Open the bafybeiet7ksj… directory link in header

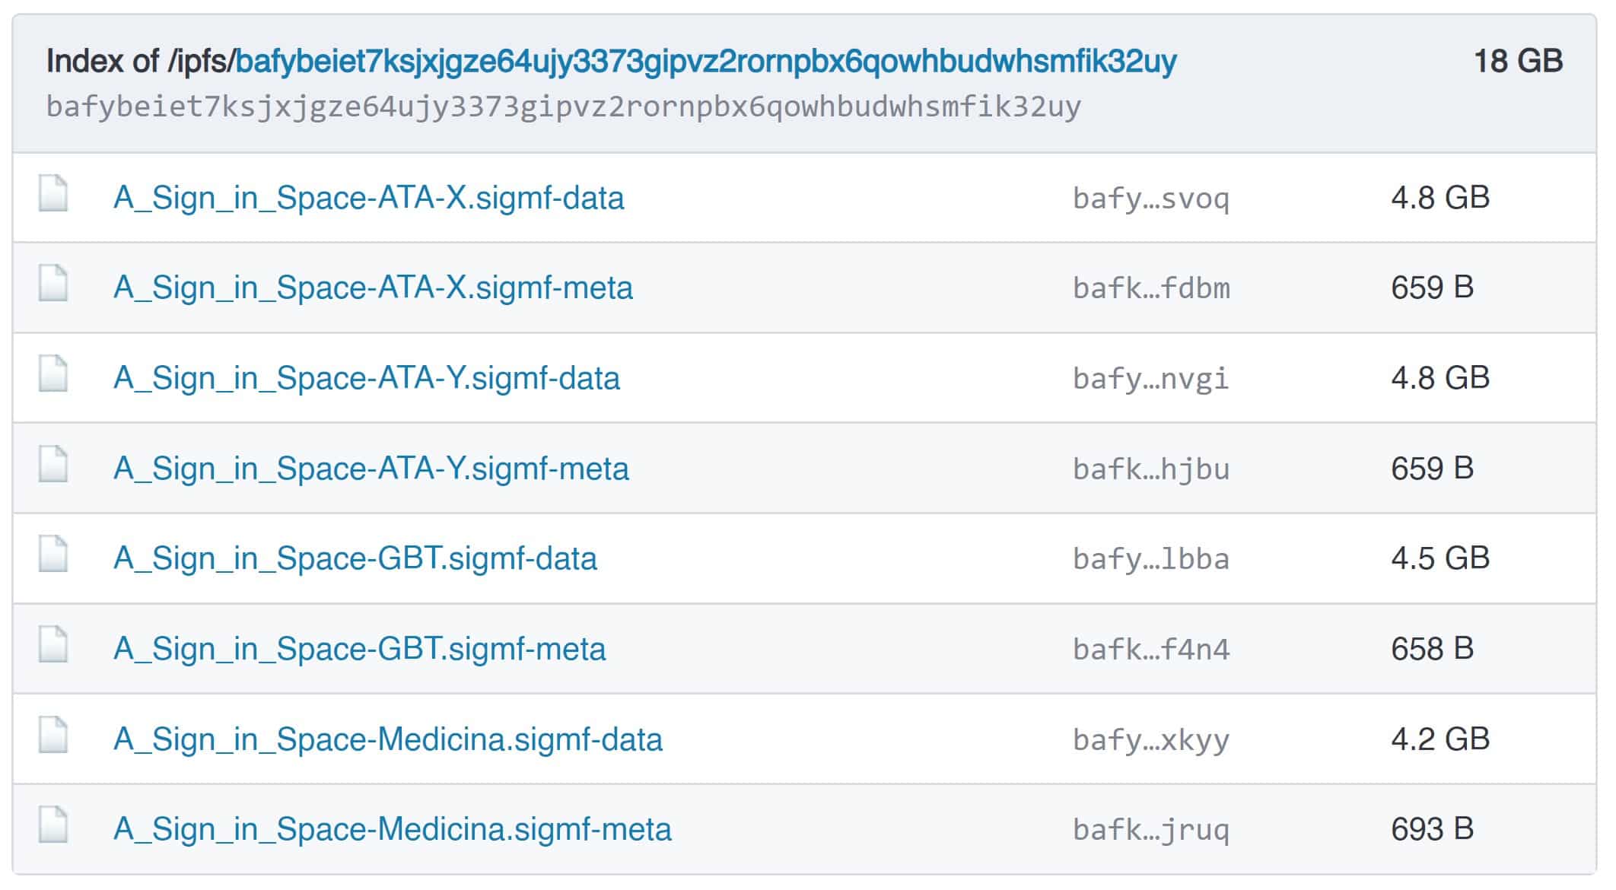point(706,62)
